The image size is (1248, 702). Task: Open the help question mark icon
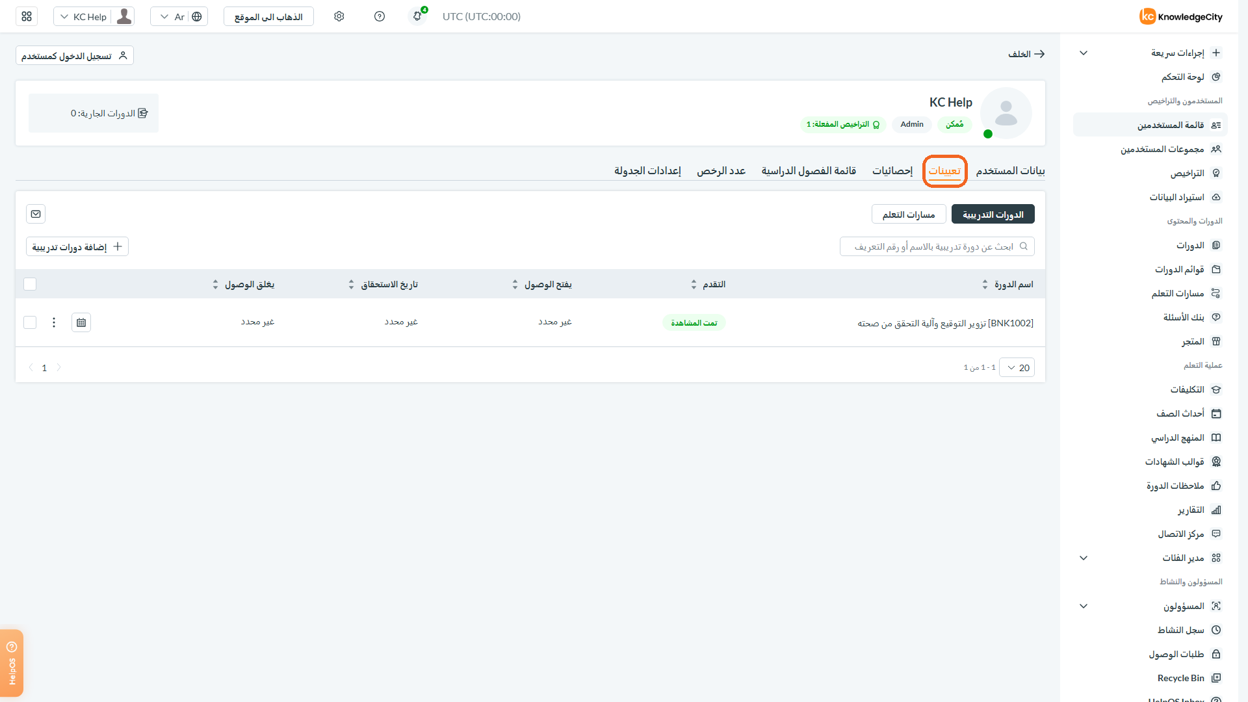point(380,16)
